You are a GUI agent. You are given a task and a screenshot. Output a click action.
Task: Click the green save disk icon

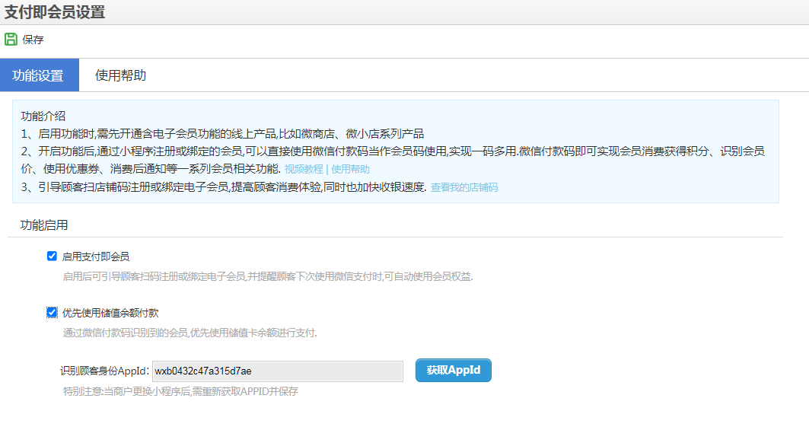pos(11,39)
